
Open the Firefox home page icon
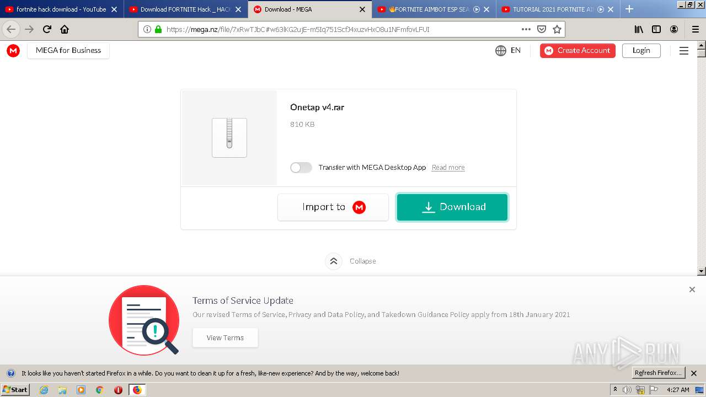(x=65, y=29)
